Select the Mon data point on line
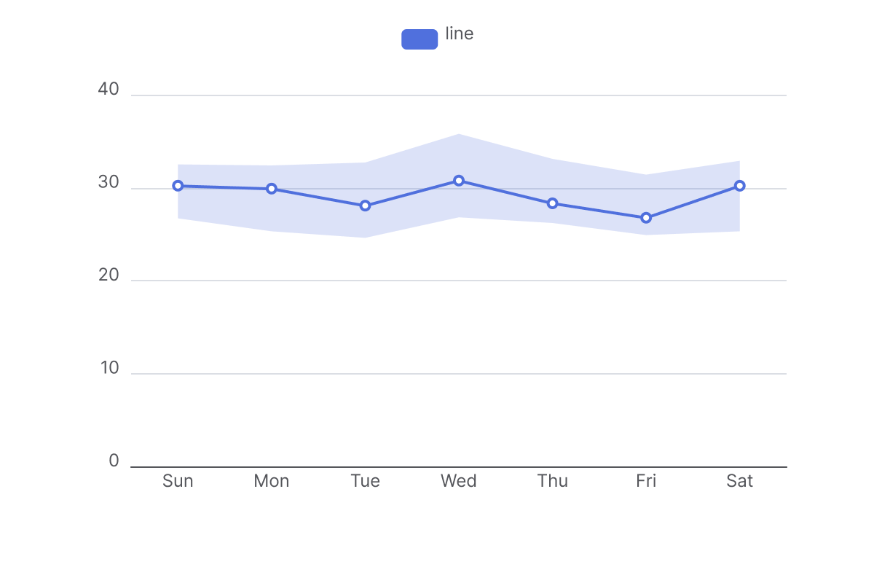 click(272, 189)
